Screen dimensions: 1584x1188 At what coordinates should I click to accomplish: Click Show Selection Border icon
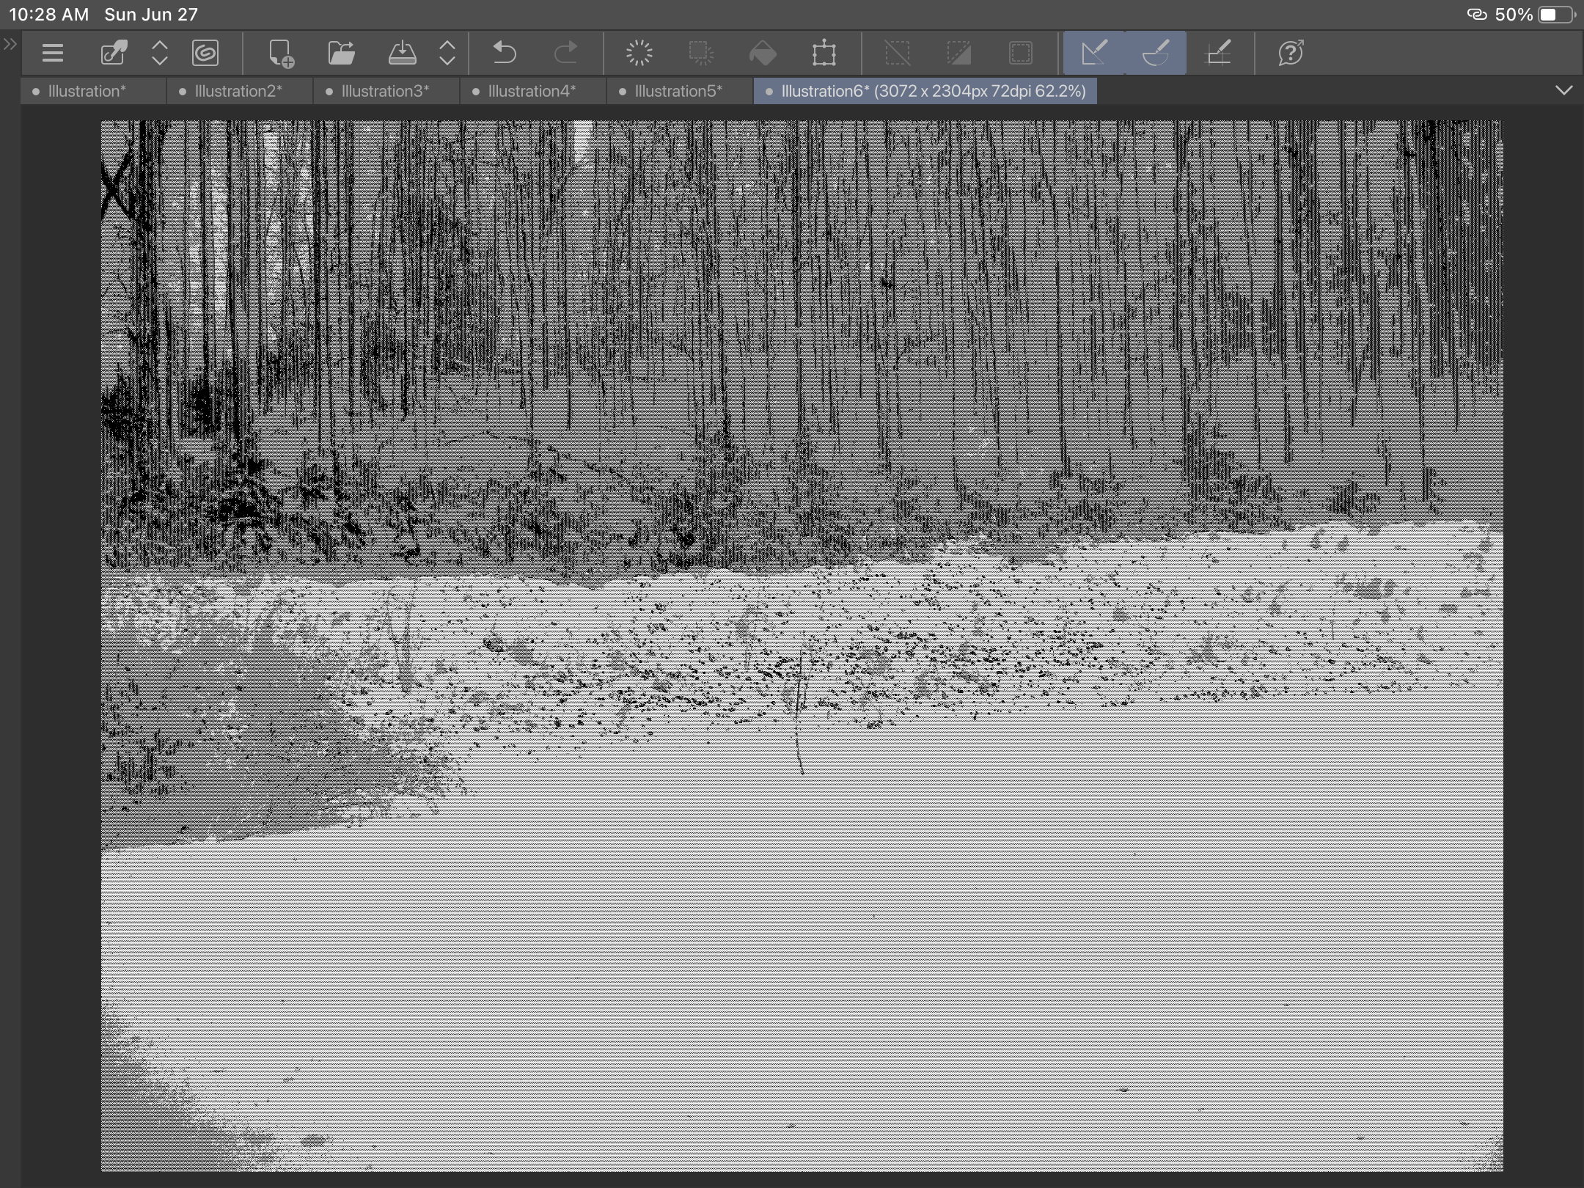(x=1021, y=53)
